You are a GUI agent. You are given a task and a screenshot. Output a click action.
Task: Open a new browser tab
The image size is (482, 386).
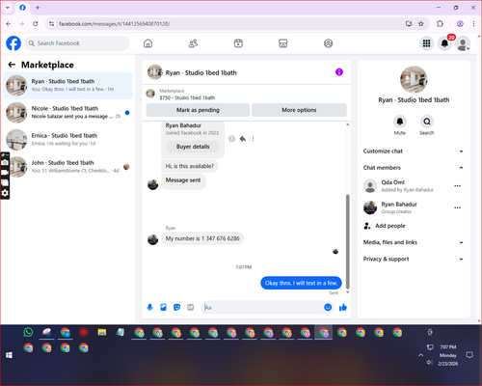point(38,8)
